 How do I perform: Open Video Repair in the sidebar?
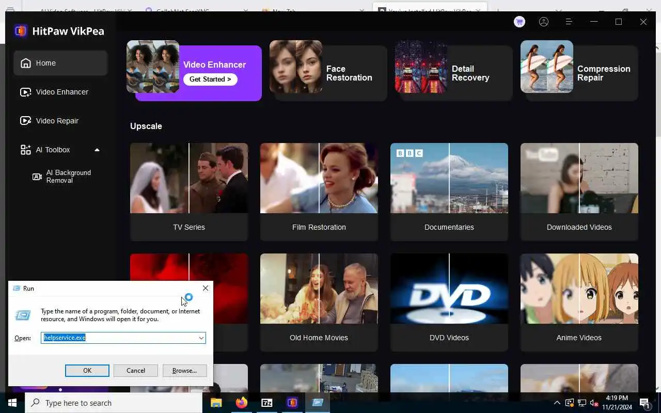[60, 121]
